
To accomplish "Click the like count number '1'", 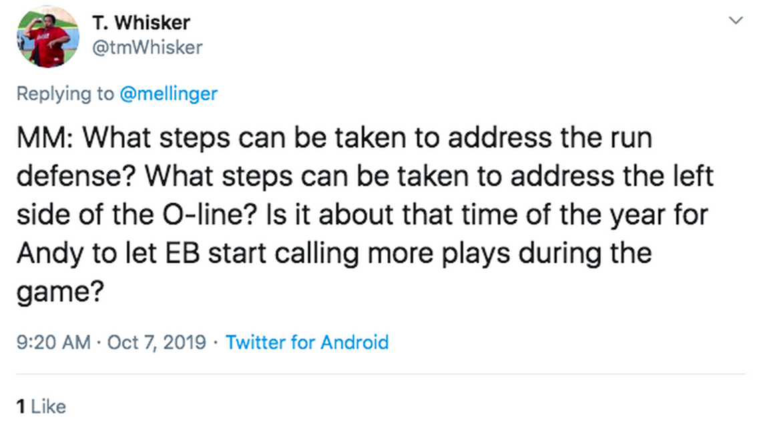I will coord(21,406).
